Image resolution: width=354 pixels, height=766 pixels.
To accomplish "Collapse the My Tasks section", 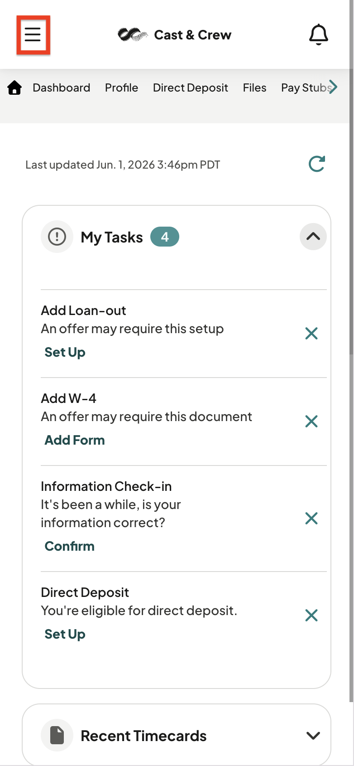I will 313,237.
